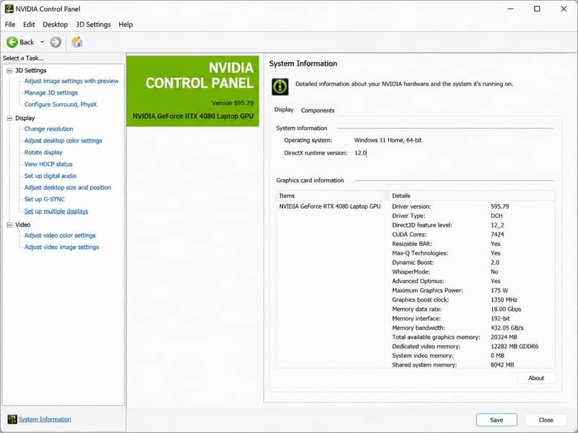Open Set up multiple displays

click(56, 211)
